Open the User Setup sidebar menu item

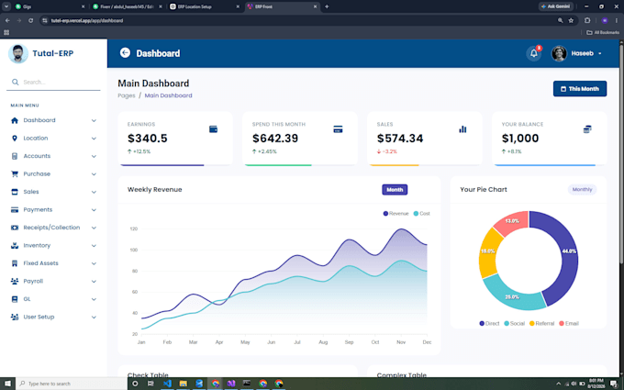coord(53,318)
